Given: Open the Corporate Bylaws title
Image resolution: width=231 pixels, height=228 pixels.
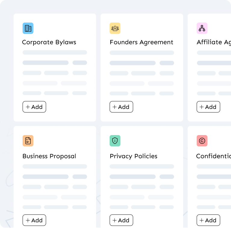Looking at the screenshot, I should click(x=49, y=42).
